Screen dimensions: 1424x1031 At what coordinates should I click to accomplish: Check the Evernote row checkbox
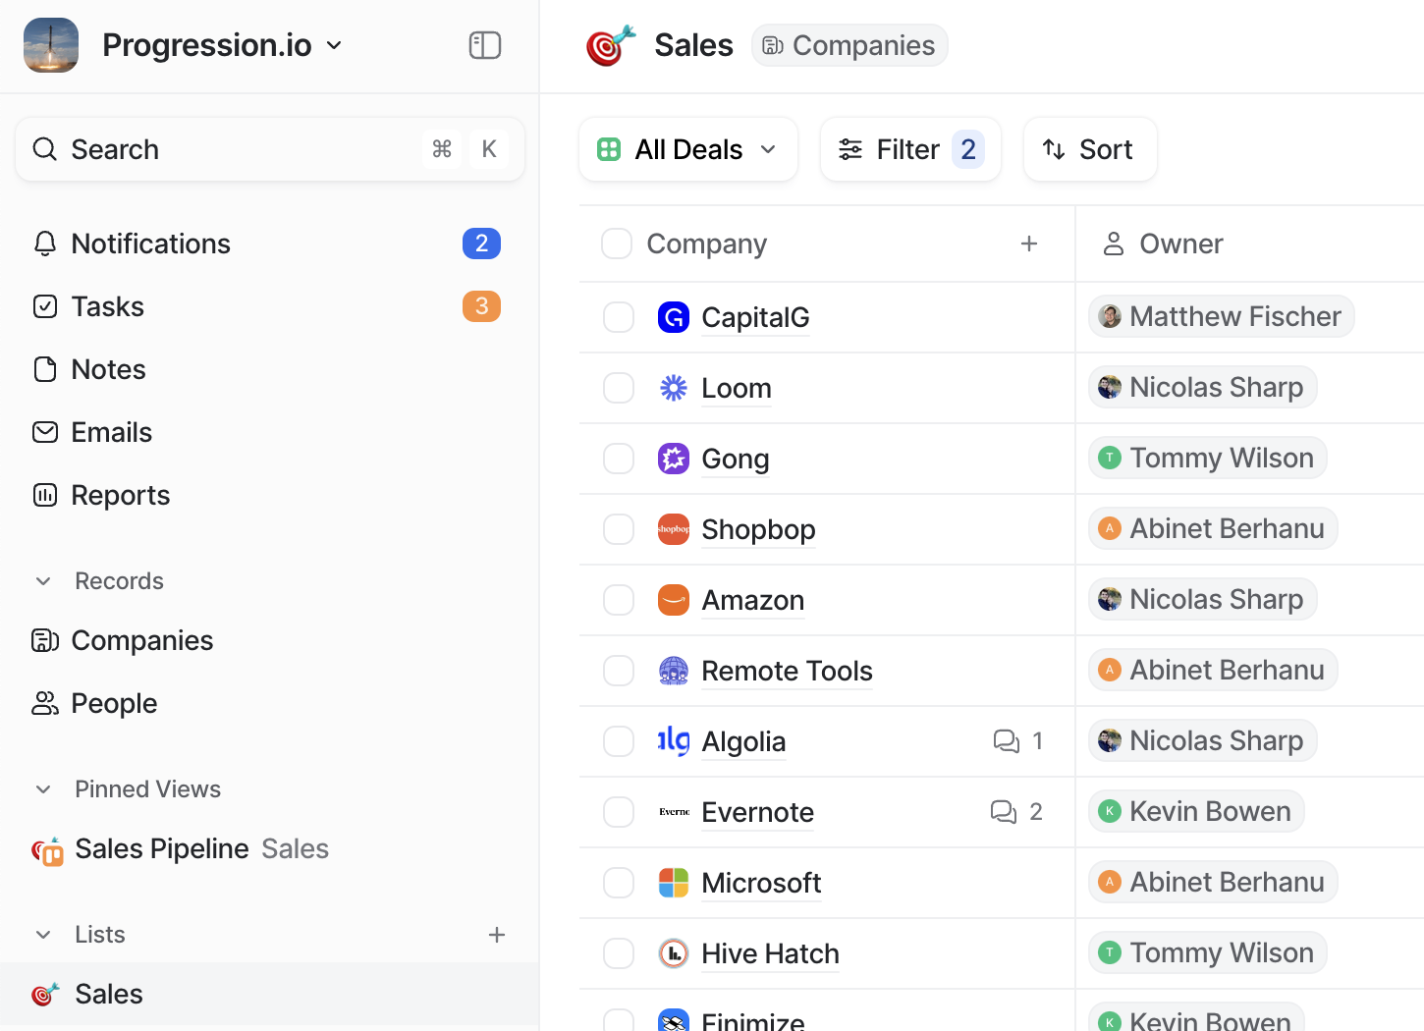pyautogui.click(x=619, y=812)
